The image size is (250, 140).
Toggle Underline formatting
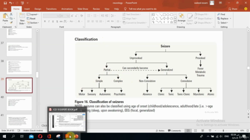(x=53, y=21)
